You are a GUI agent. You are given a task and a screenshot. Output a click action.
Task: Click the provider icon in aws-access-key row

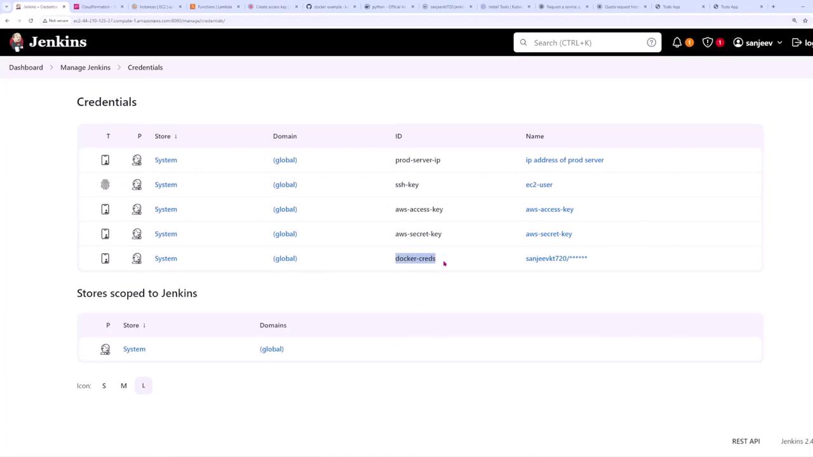click(x=137, y=209)
